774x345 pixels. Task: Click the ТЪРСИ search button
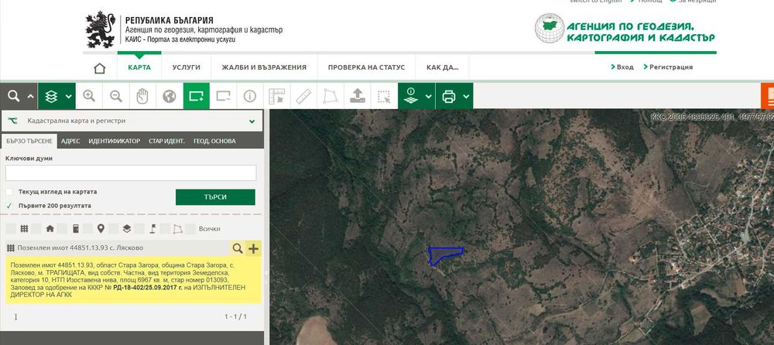click(215, 197)
